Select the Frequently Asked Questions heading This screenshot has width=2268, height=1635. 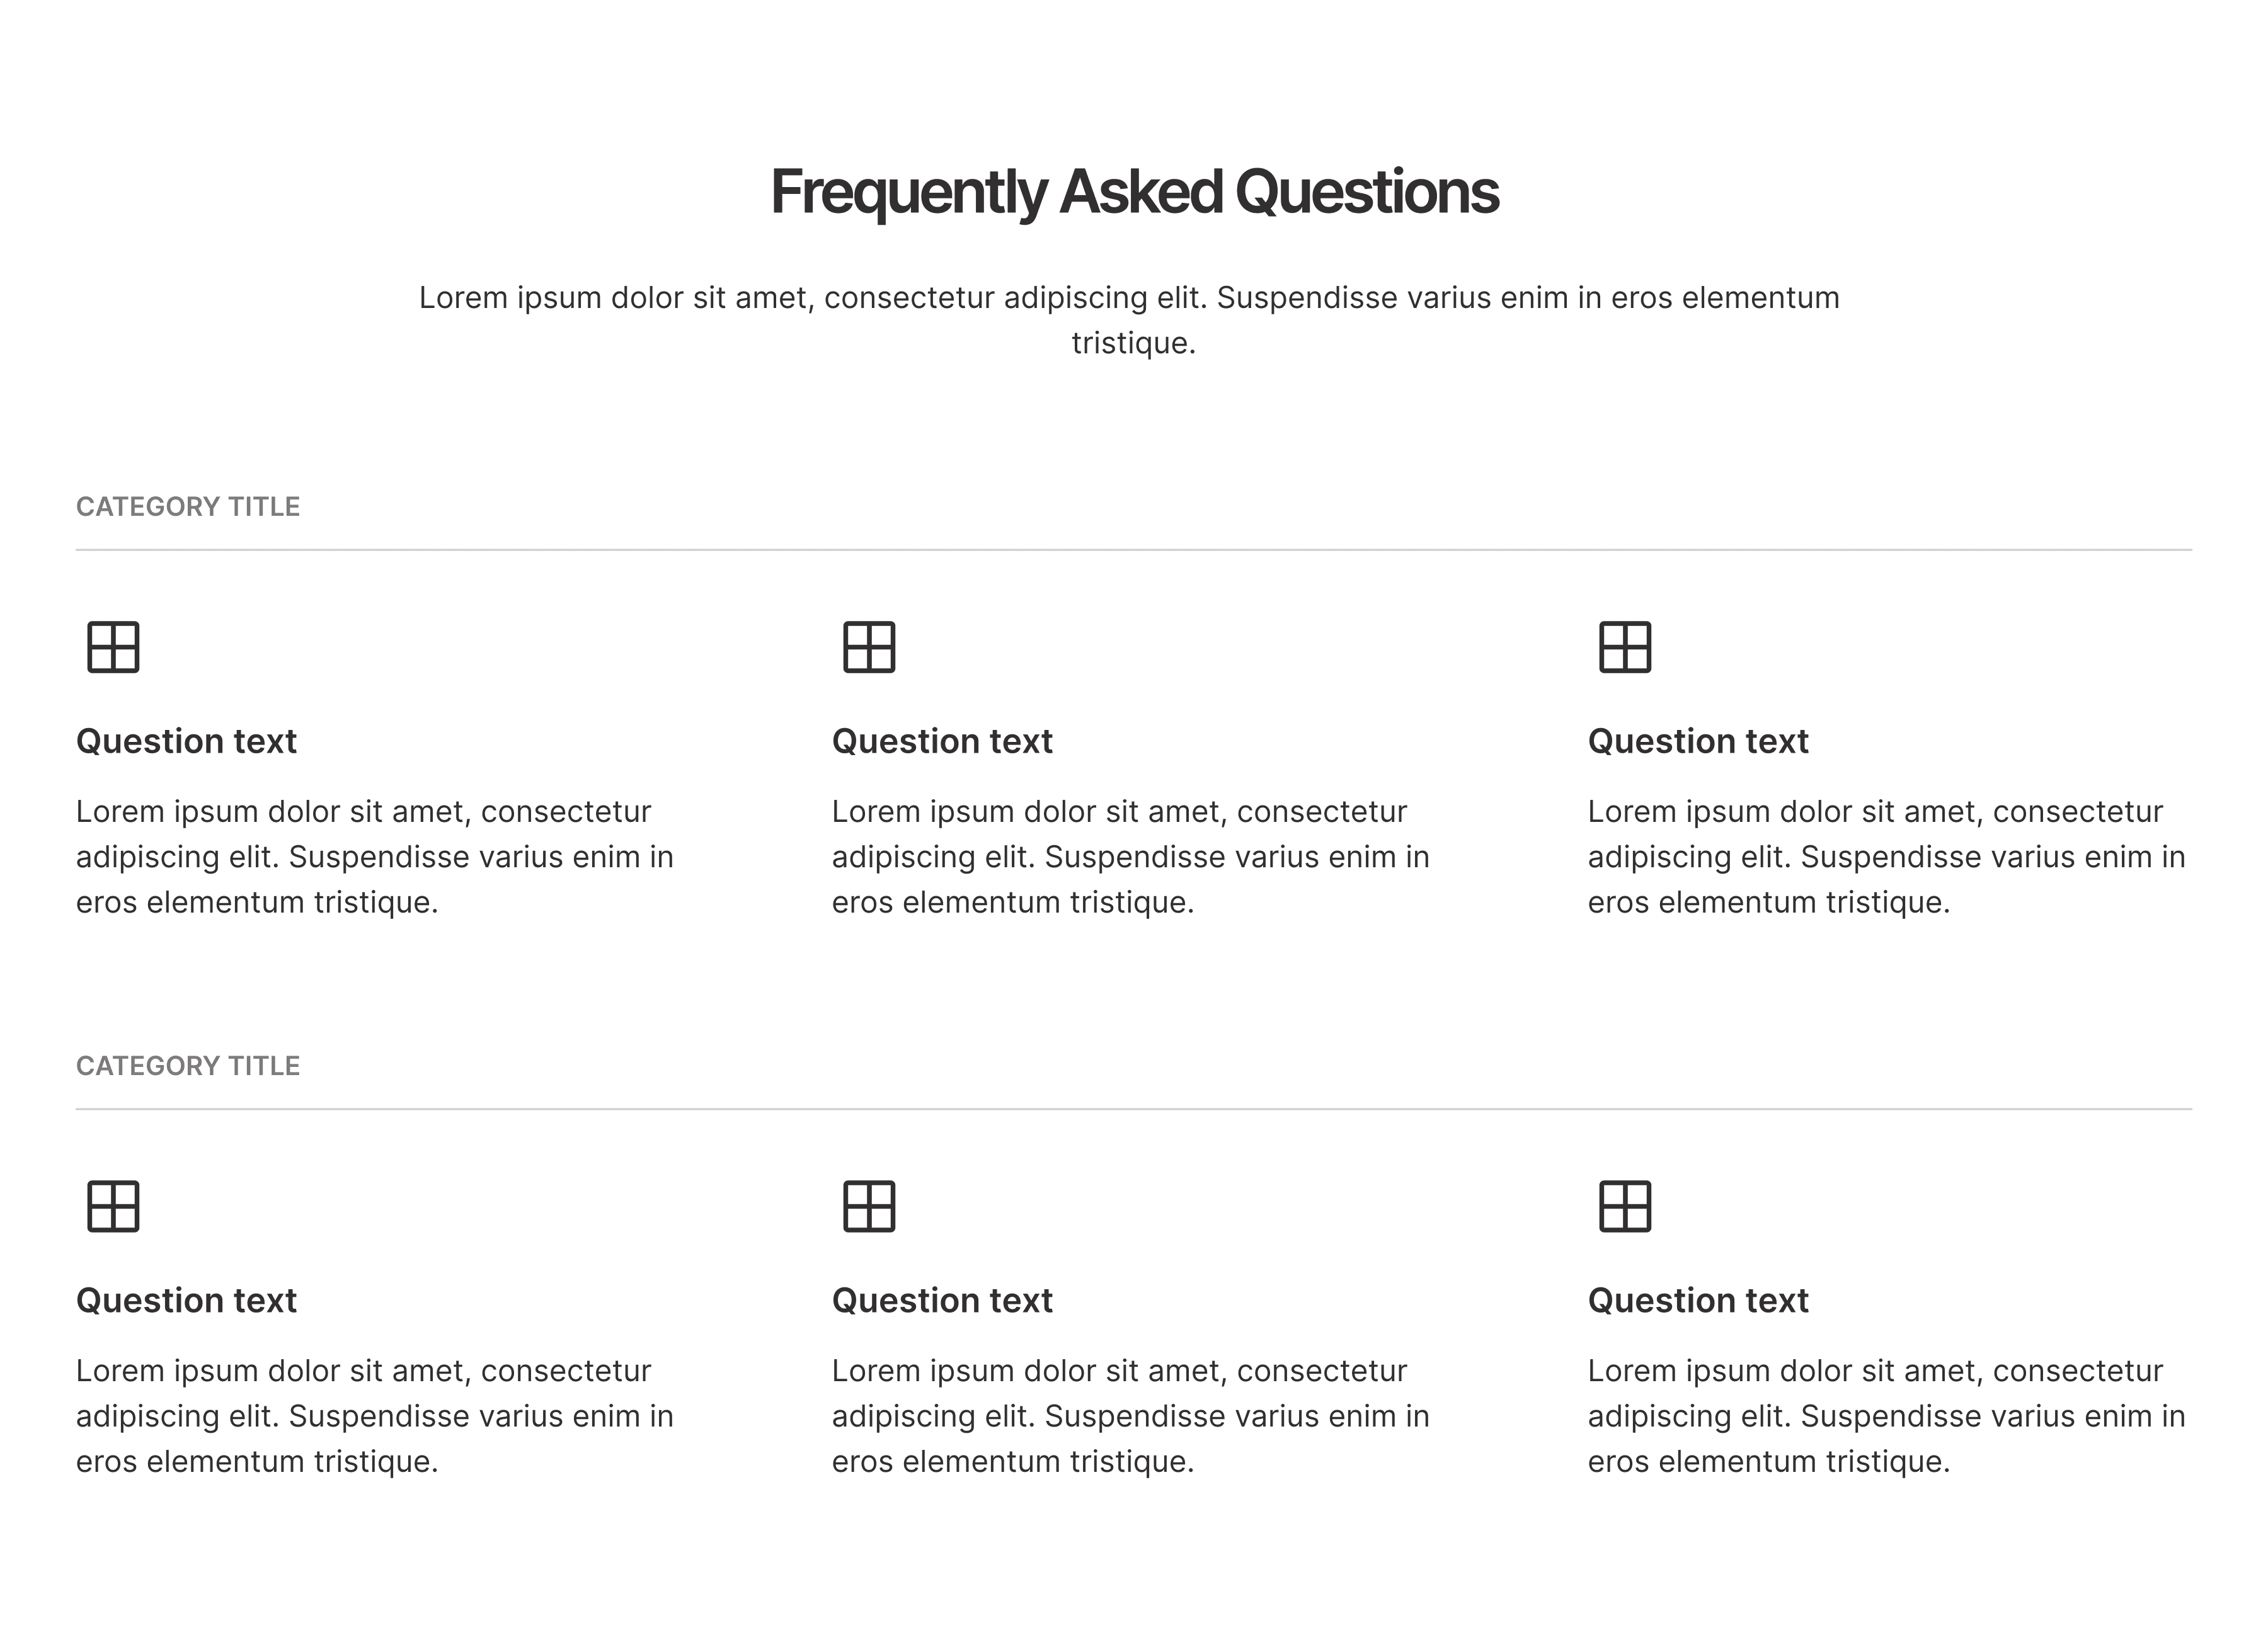pos(1134,192)
